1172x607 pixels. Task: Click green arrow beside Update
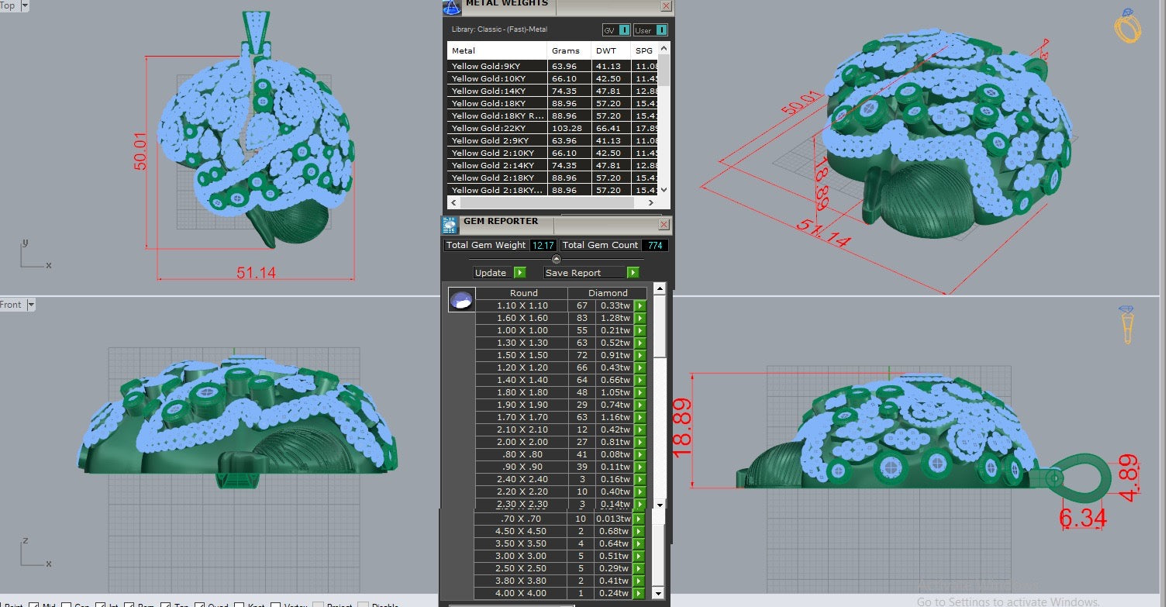(x=519, y=273)
